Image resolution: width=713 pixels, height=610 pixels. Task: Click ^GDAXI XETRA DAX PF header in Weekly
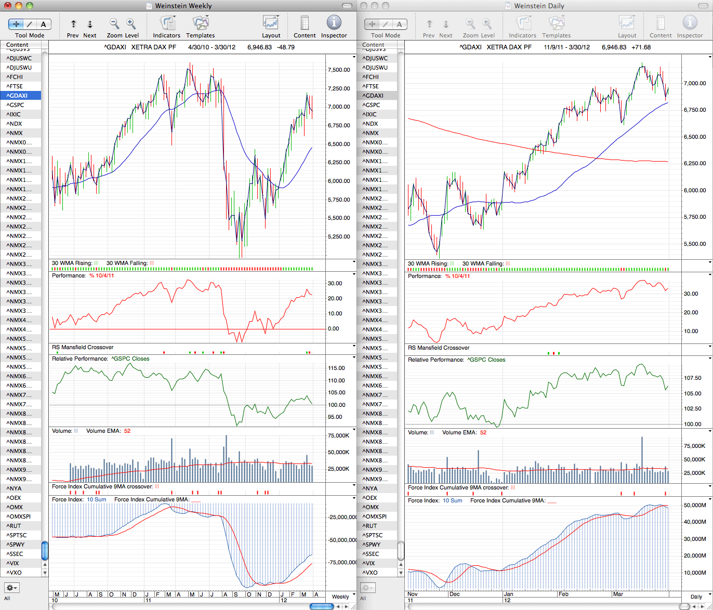coord(140,47)
